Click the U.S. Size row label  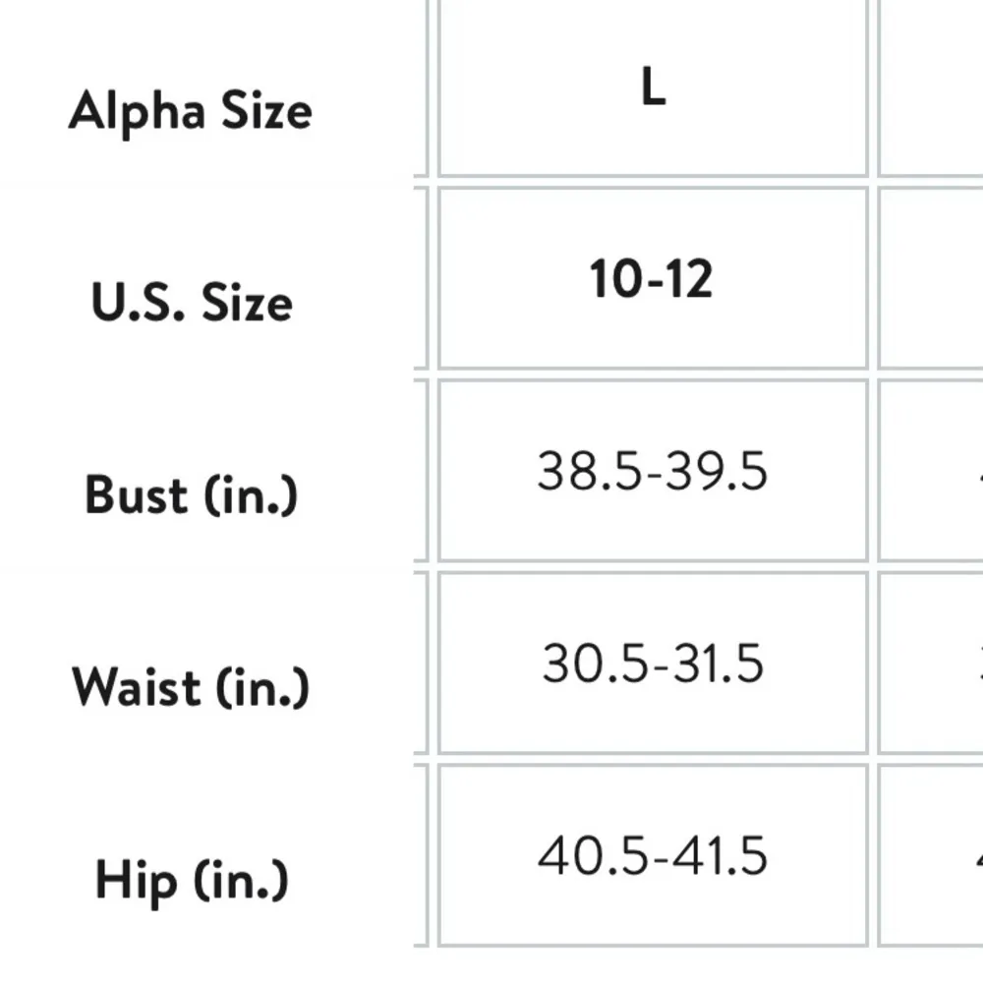click(192, 302)
